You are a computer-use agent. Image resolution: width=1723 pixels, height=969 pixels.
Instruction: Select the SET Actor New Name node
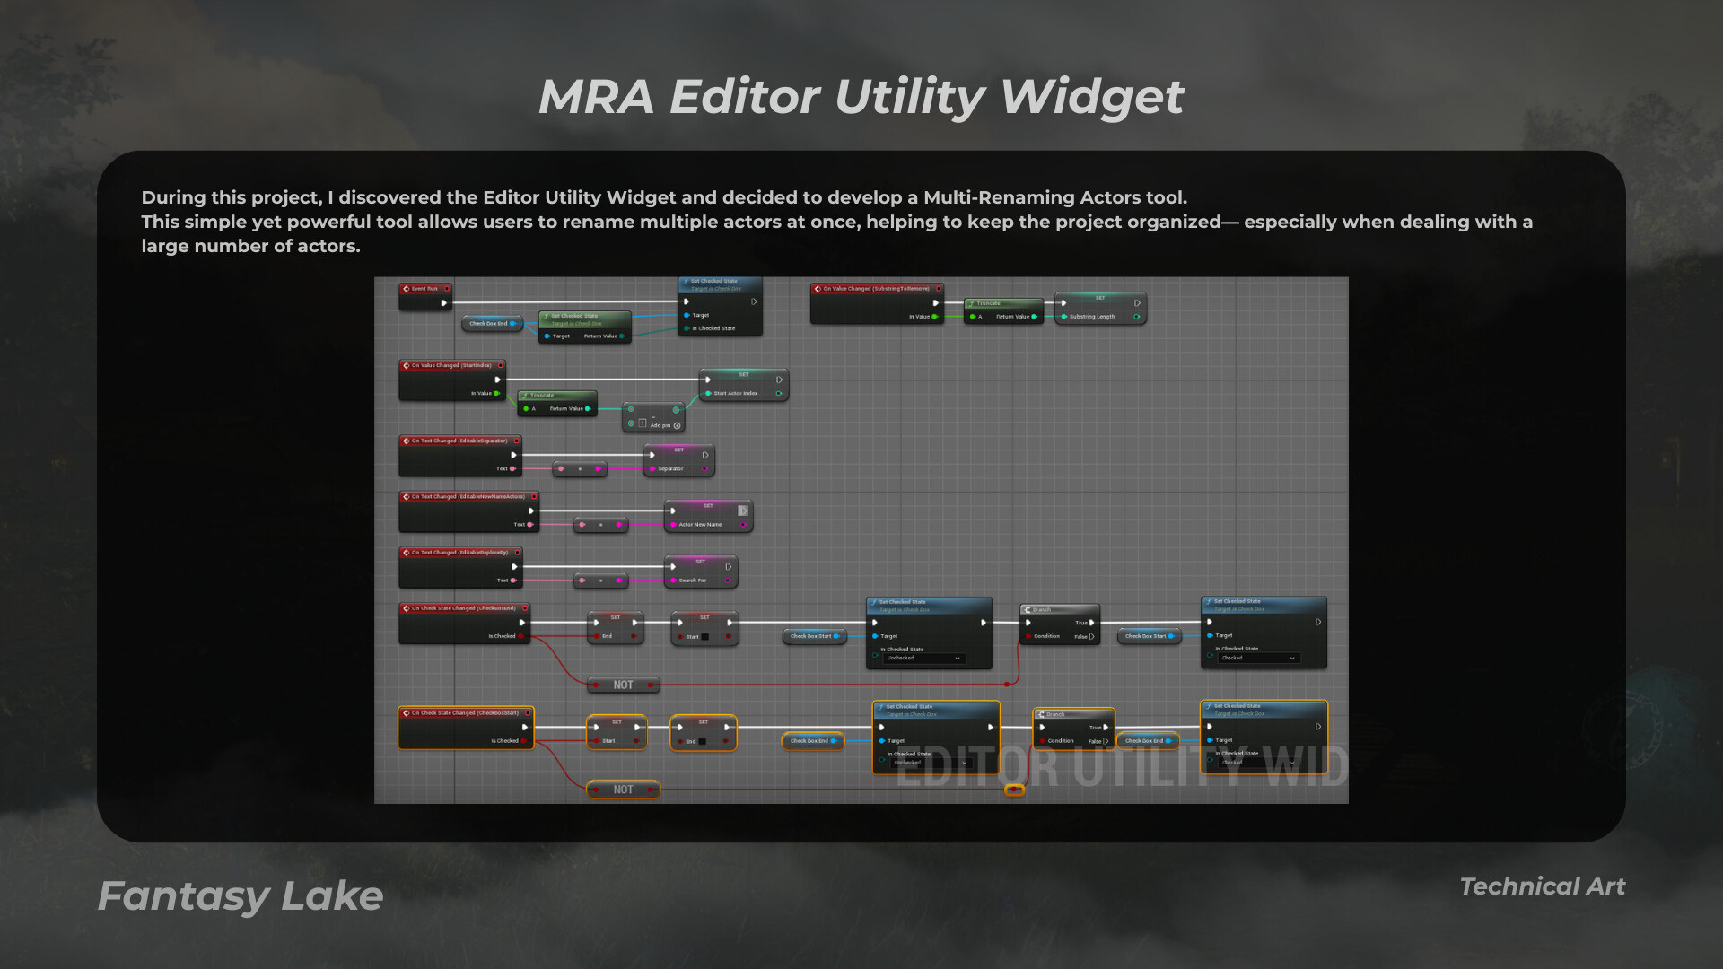coord(708,516)
